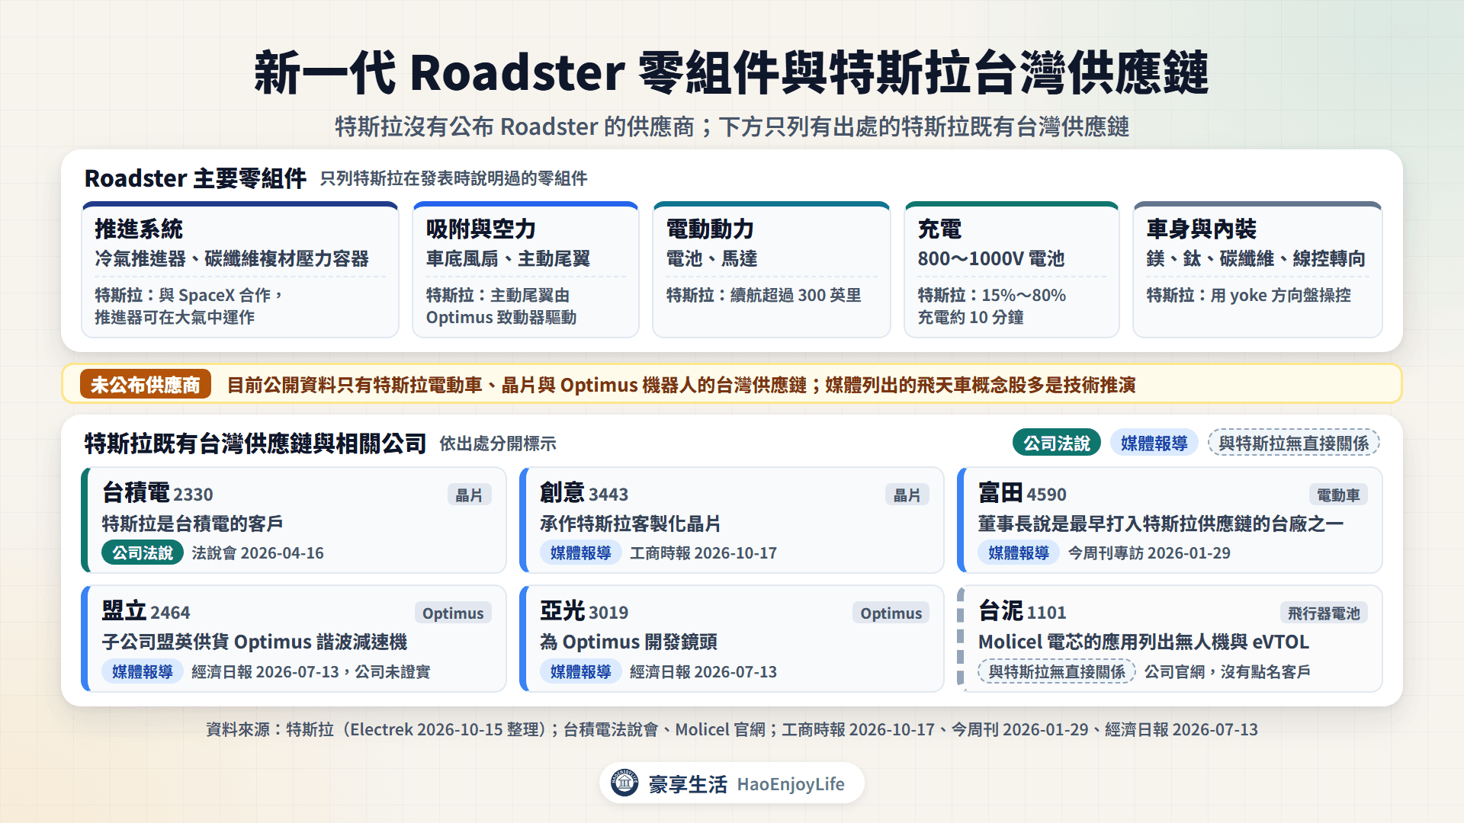This screenshot has width=1464, height=823.
Task: Select the 推進系統 component card
Action: [x=240, y=270]
